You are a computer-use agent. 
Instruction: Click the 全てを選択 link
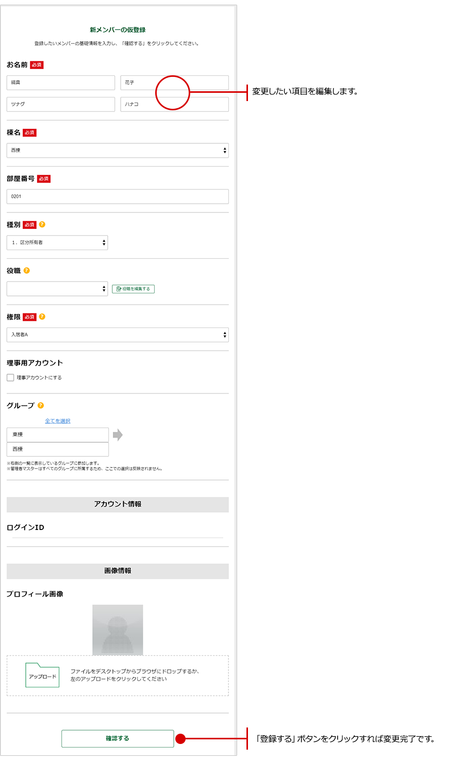pyautogui.click(x=58, y=421)
